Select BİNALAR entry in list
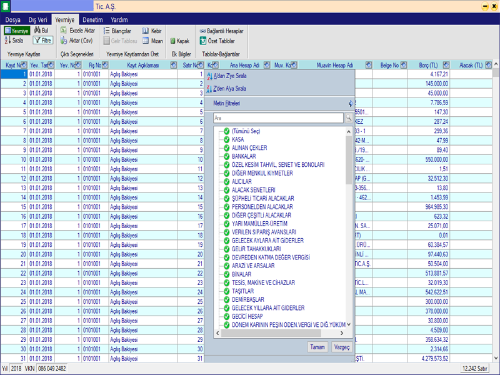This screenshot has height=375, width=500. pyautogui.click(x=241, y=274)
